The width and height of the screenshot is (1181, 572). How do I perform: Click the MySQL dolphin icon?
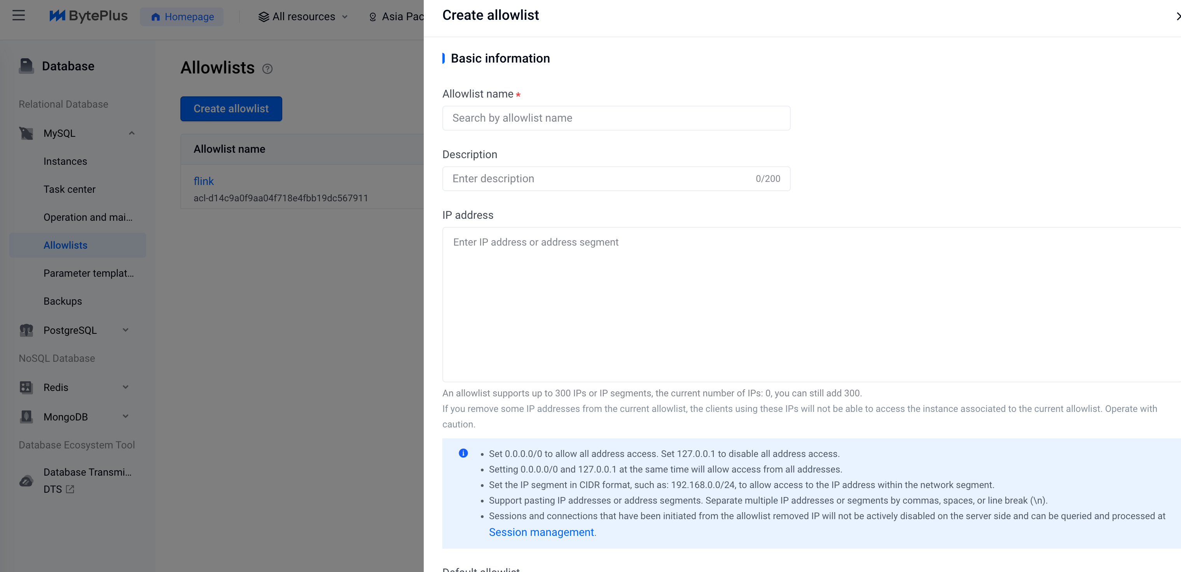click(26, 133)
